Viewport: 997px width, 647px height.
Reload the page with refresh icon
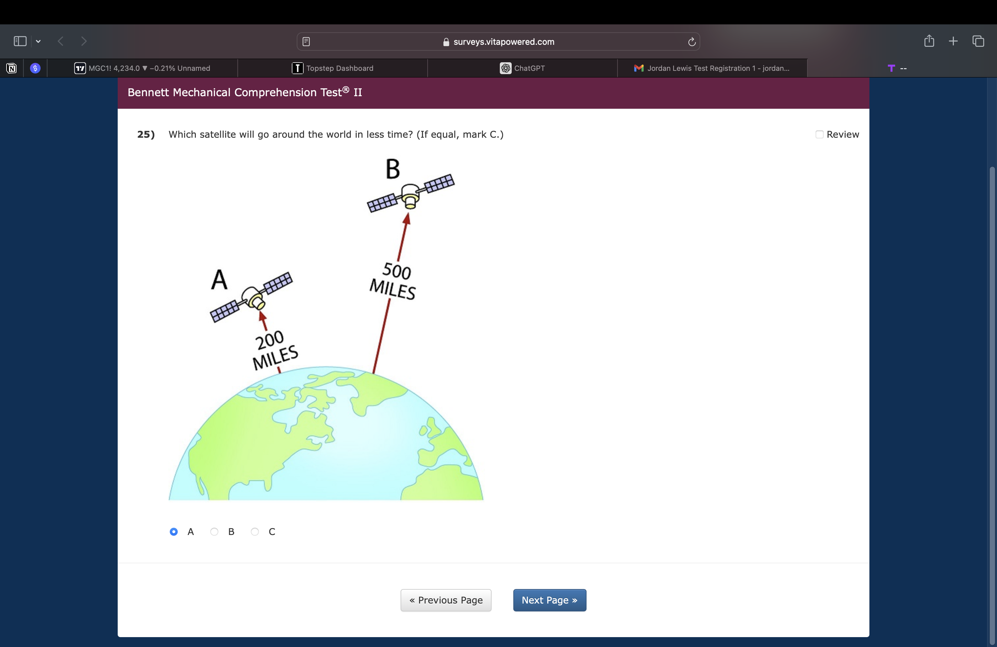(692, 42)
